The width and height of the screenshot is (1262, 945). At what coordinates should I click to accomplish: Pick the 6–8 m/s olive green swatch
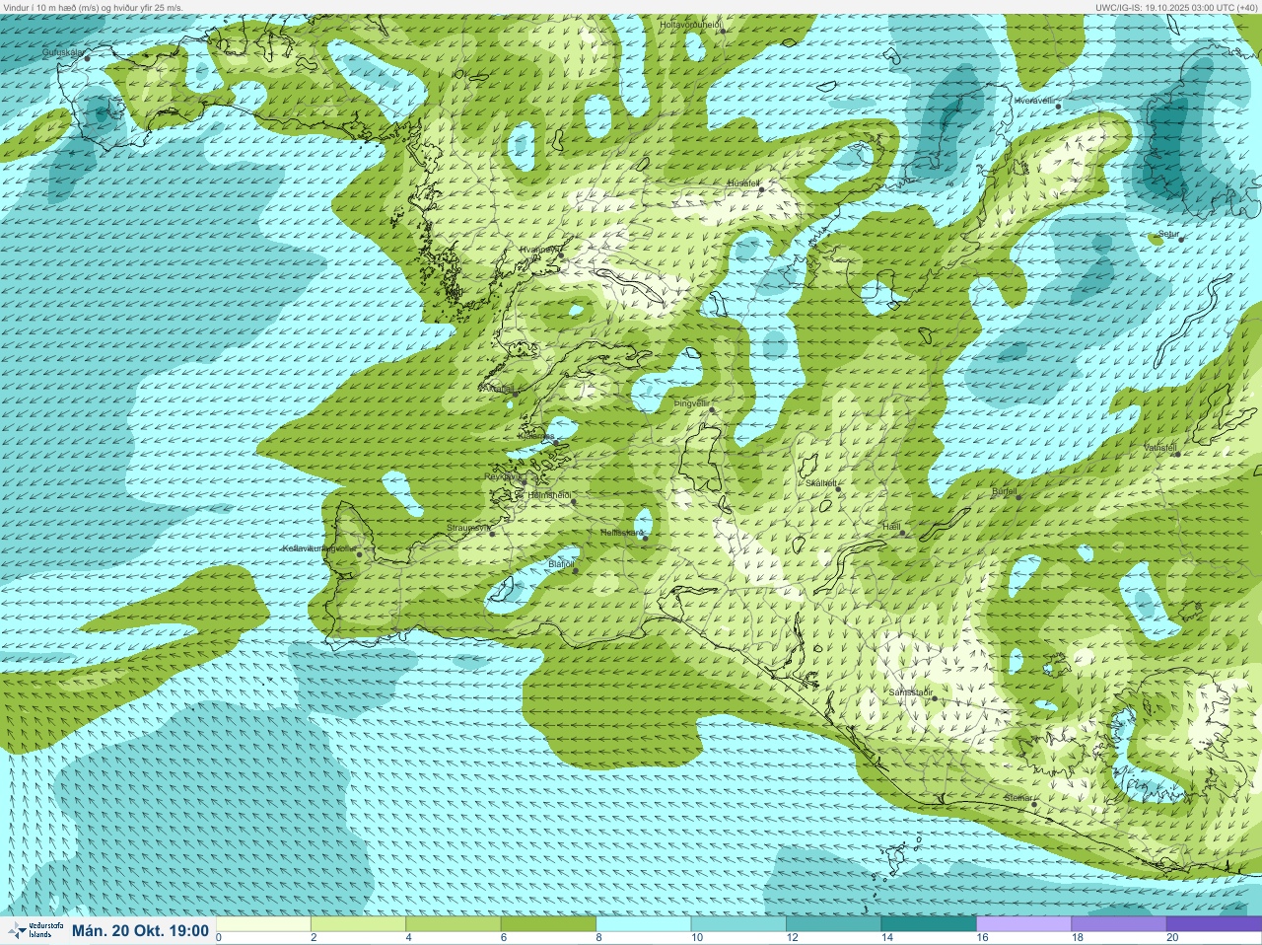(x=548, y=924)
